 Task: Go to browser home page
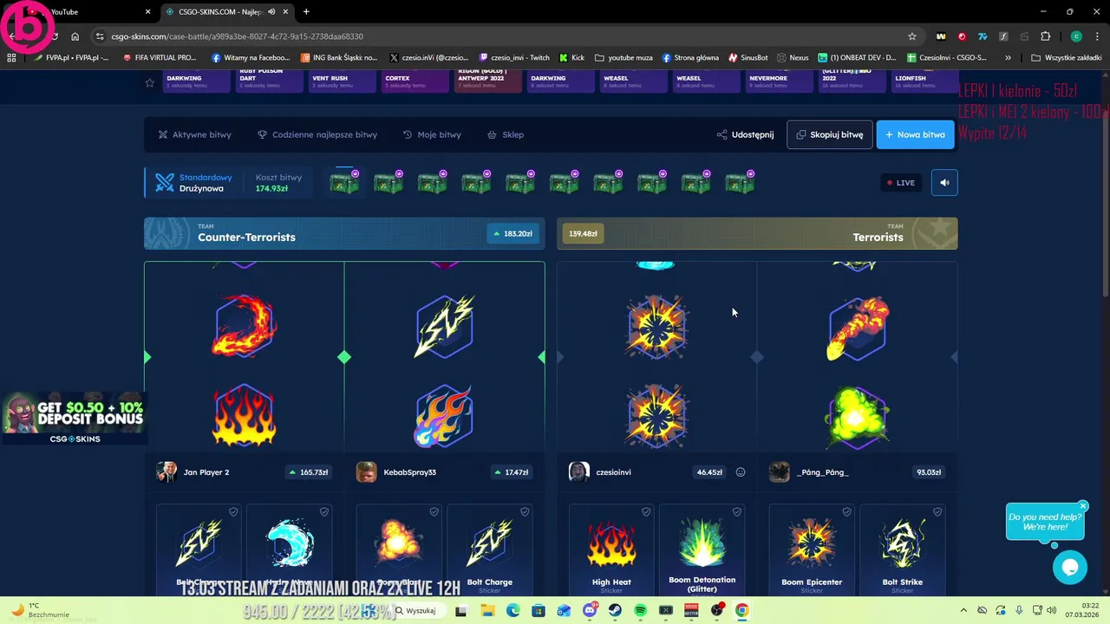(75, 36)
